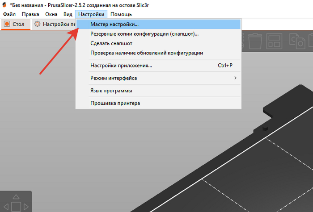The height and width of the screenshot is (212, 313).
Task: Click the Copy documents icon in the toolbar
Action: coord(297,41)
